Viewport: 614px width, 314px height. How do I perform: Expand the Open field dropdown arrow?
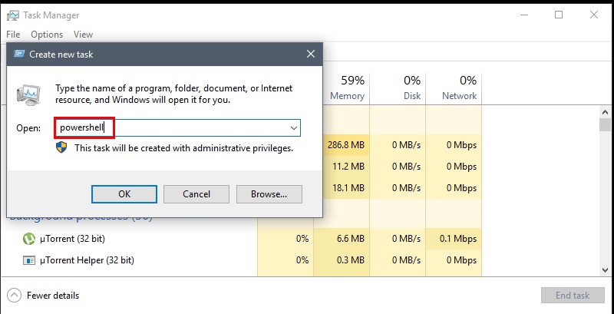tap(294, 128)
